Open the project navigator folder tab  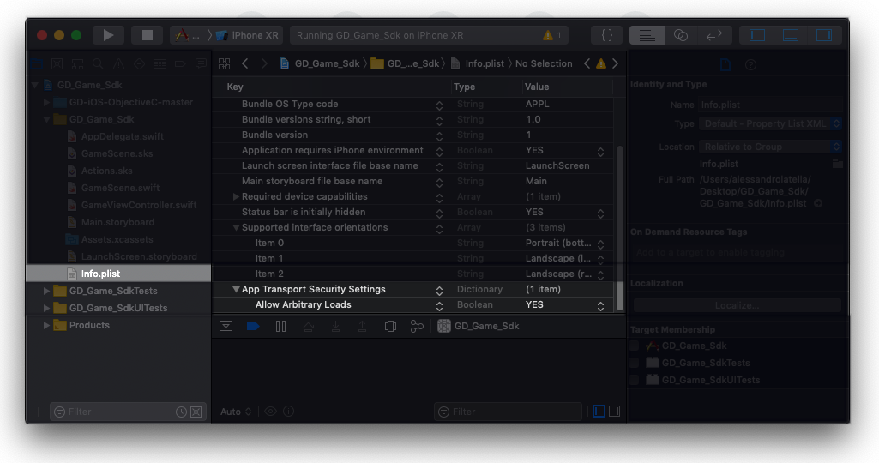(37, 64)
